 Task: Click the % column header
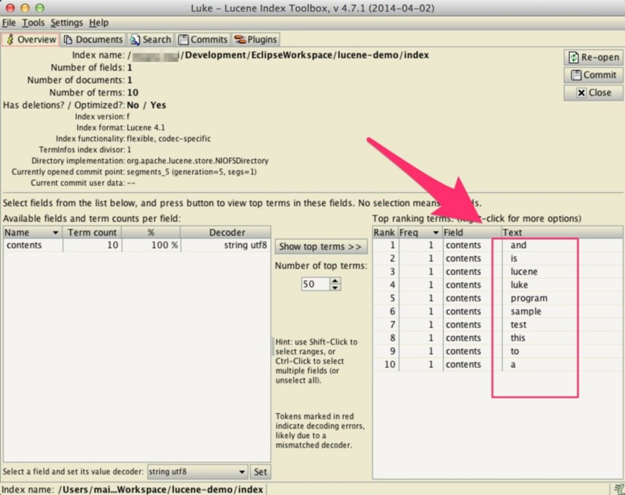(x=151, y=233)
